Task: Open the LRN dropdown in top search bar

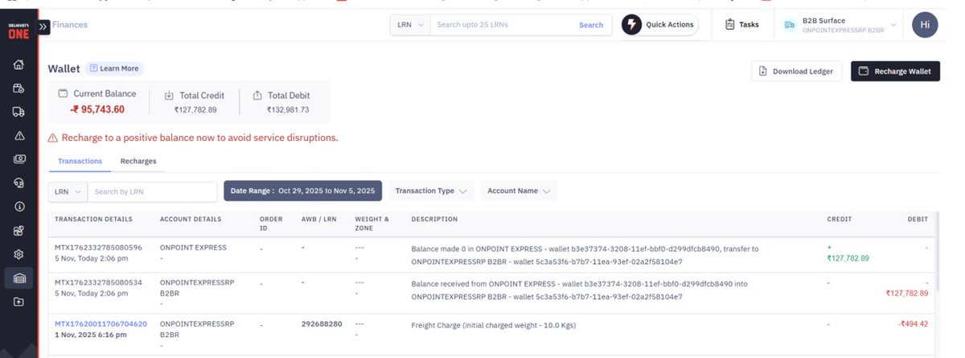Action: coord(410,25)
